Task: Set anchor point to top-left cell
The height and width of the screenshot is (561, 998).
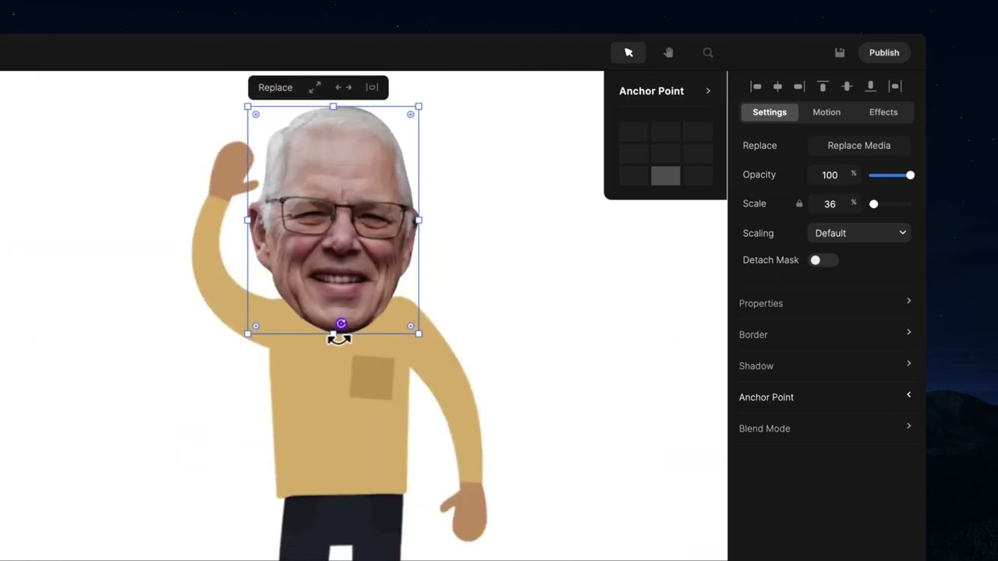Action: (633, 132)
